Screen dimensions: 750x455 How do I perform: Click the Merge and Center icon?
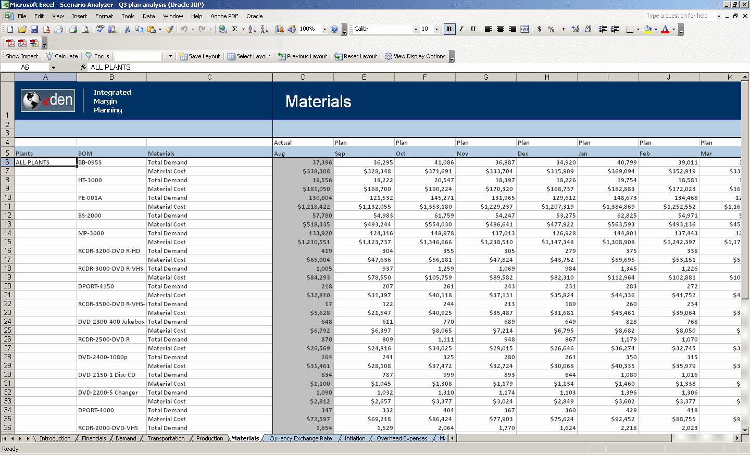pyautogui.click(x=524, y=29)
